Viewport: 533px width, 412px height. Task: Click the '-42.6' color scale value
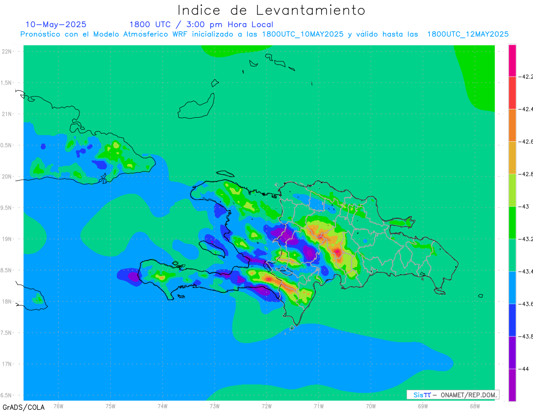click(x=525, y=141)
